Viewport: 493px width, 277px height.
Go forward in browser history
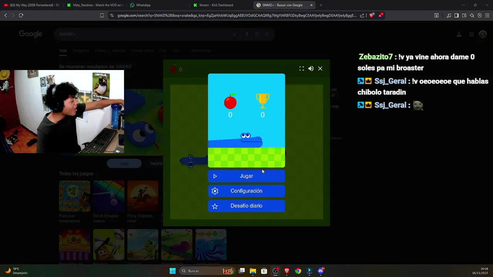tap(13, 15)
